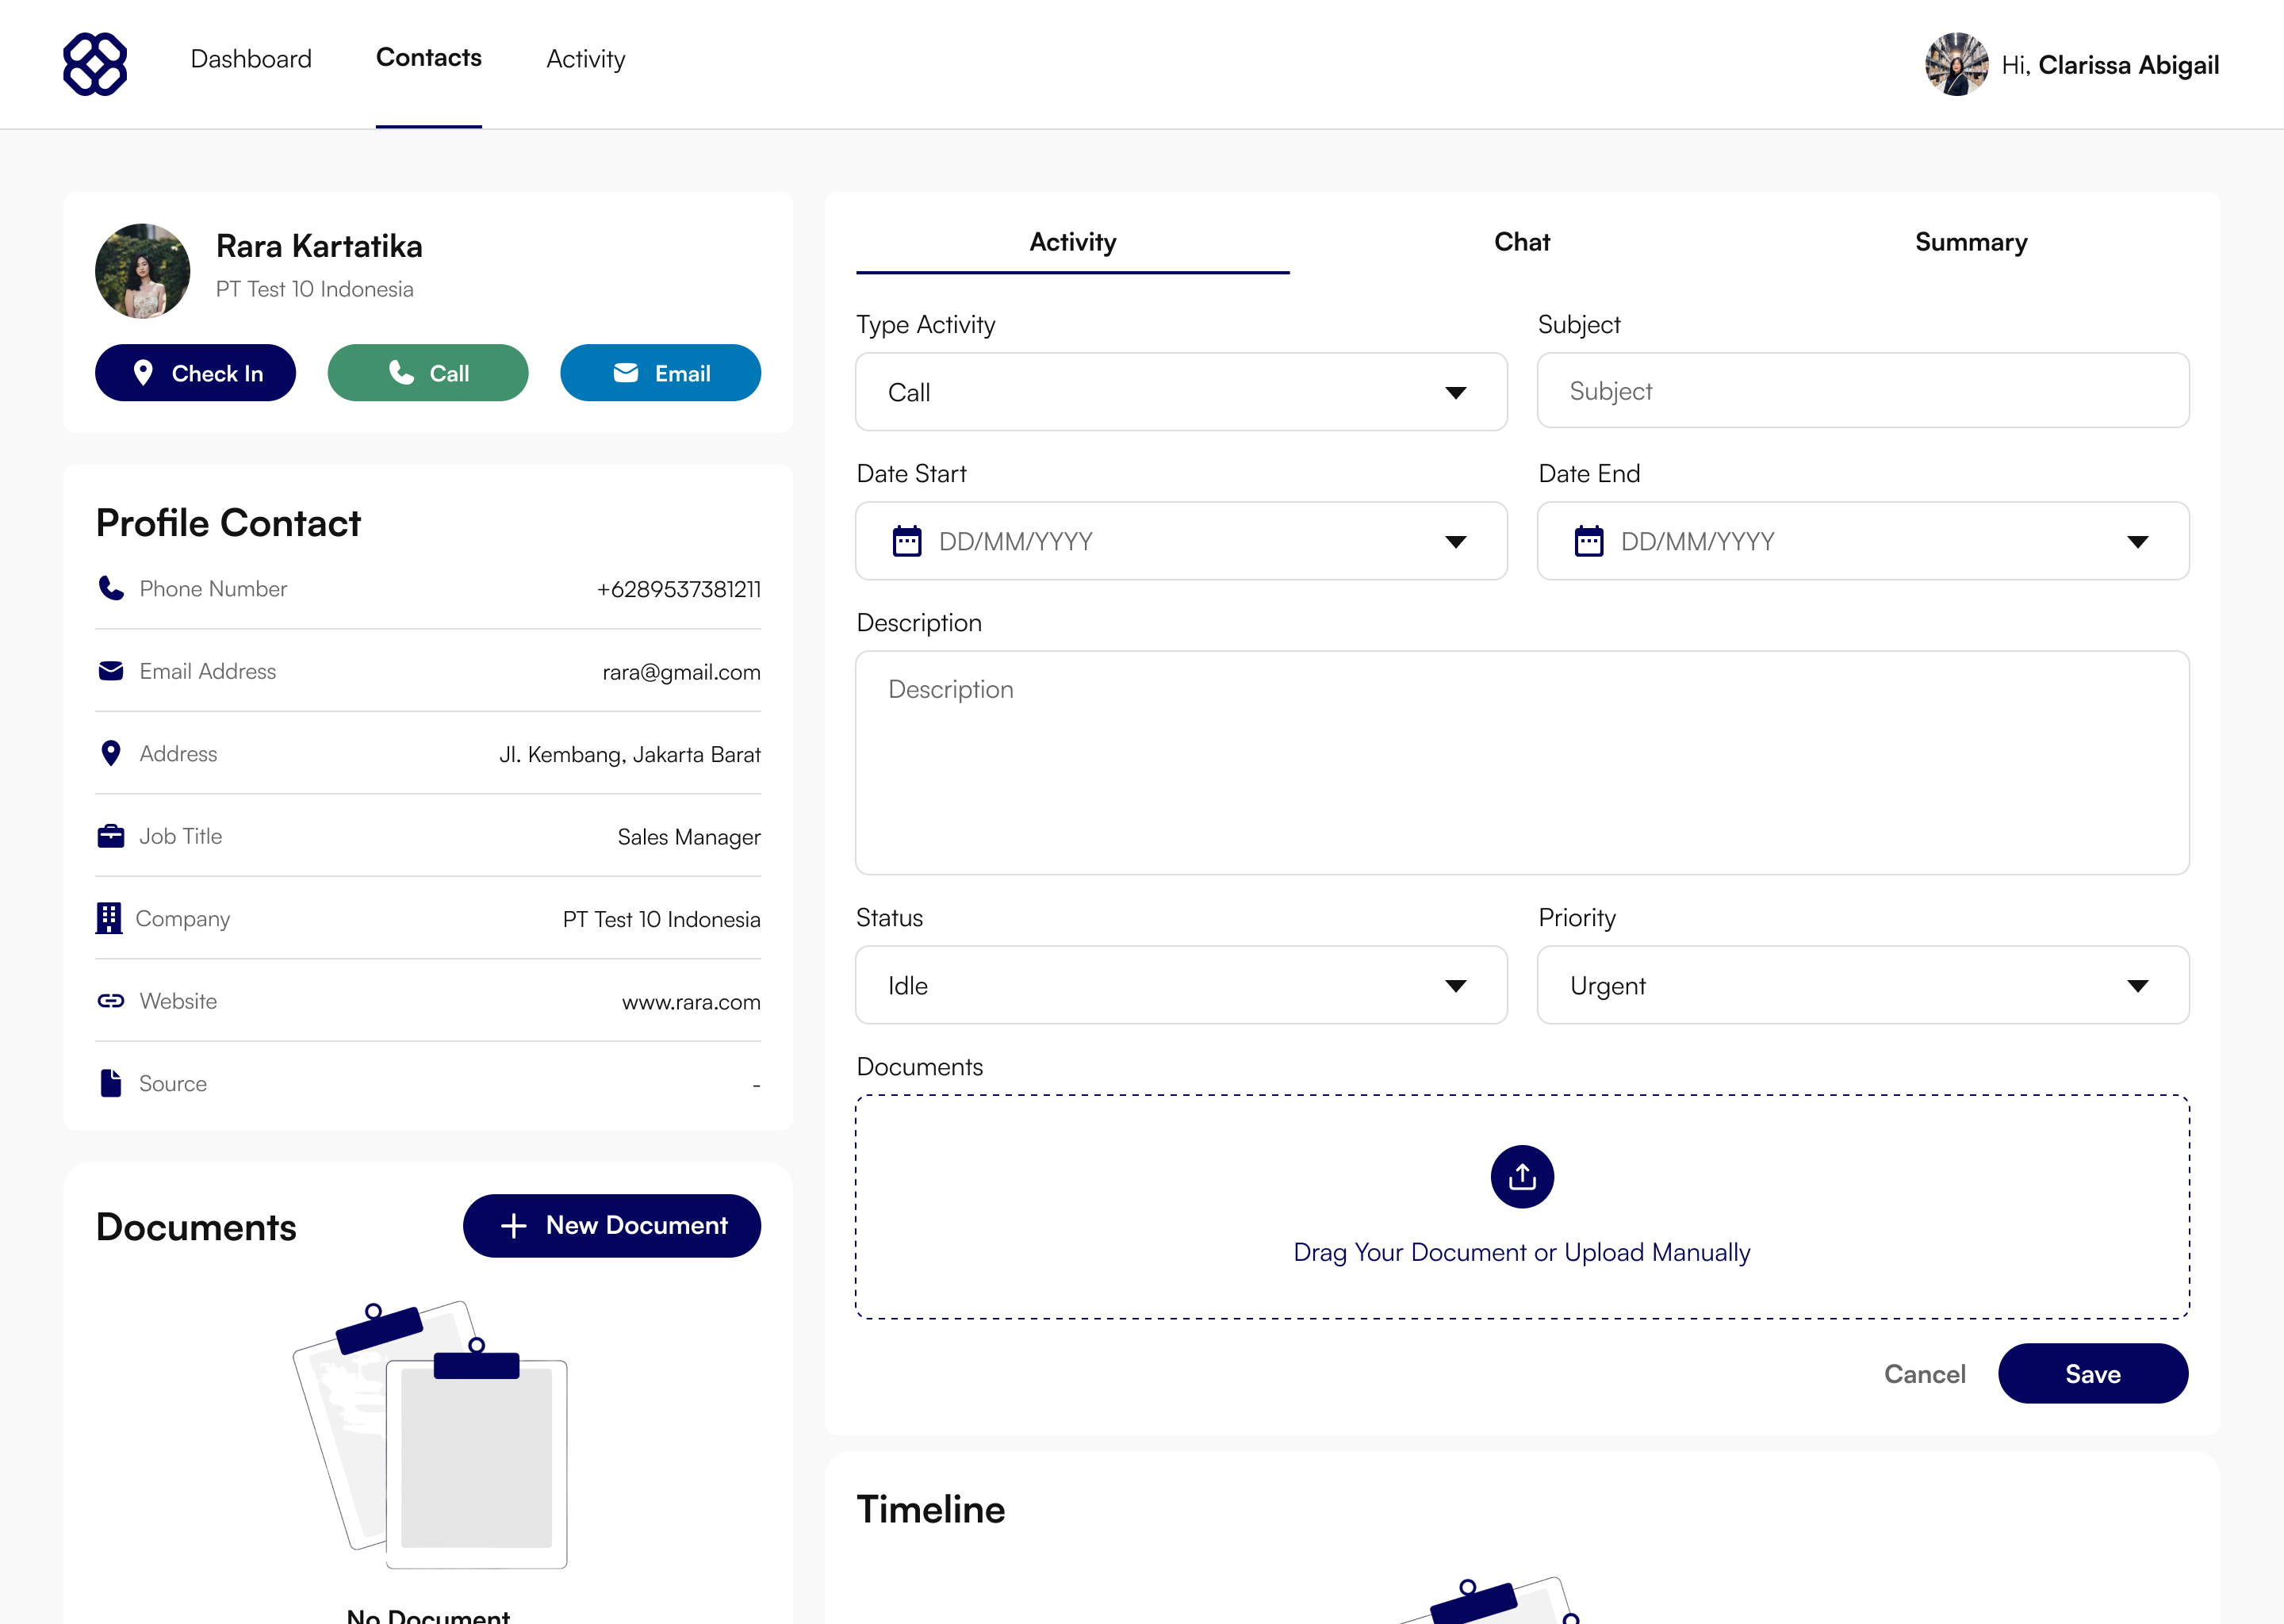Click the phone number +6289537381211
2284x1624 pixels.
(679, 589)
